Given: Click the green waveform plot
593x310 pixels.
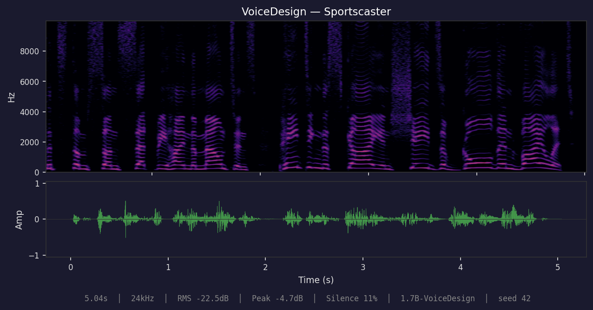Looking at the screenshot, I should pyautogui.click(x=316, y=219).
